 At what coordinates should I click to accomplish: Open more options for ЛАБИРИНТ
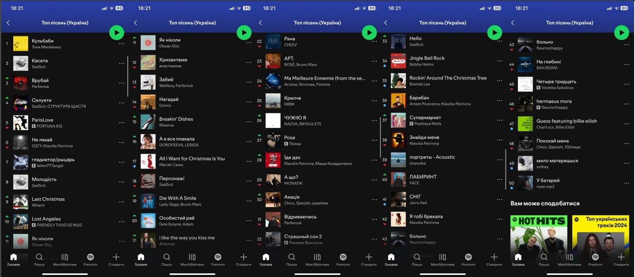coord(500,180)
